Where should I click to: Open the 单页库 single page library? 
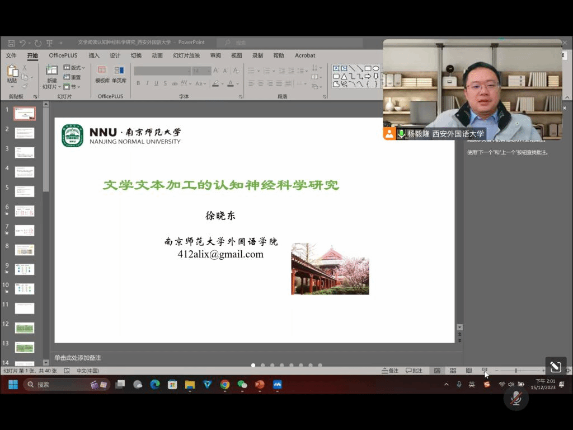click(119, 74)
